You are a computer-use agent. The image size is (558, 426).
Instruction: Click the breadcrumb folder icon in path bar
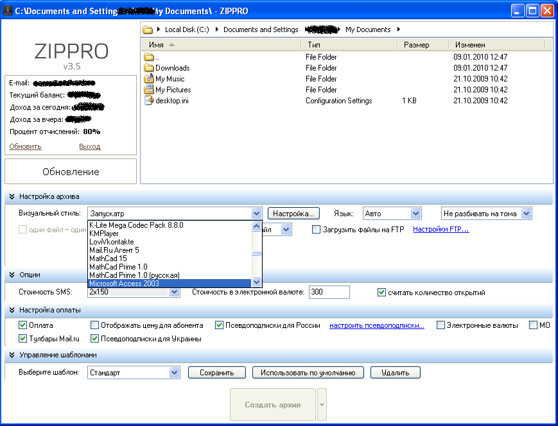148,30
